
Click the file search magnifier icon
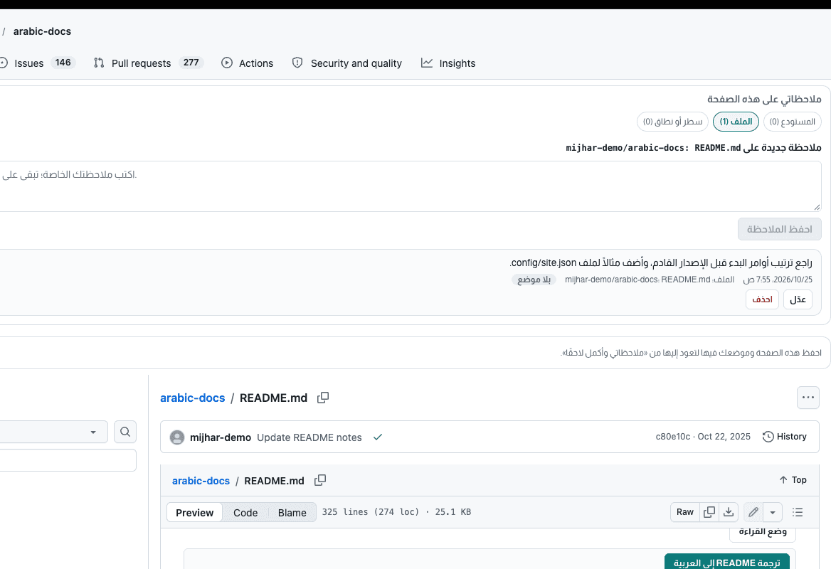[125, 432]
